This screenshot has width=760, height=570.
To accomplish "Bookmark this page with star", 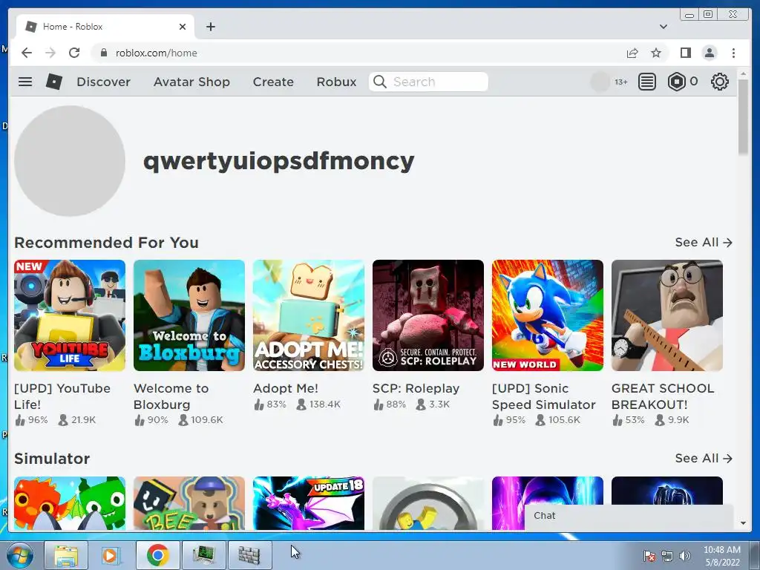I will point(656,53).
